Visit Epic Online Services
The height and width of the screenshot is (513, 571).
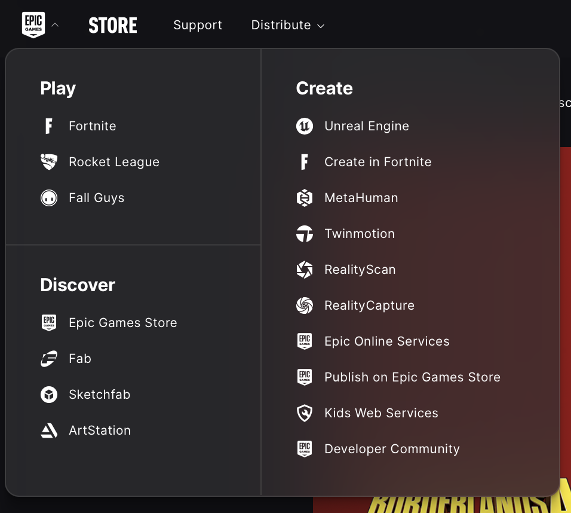pos(386,341)
